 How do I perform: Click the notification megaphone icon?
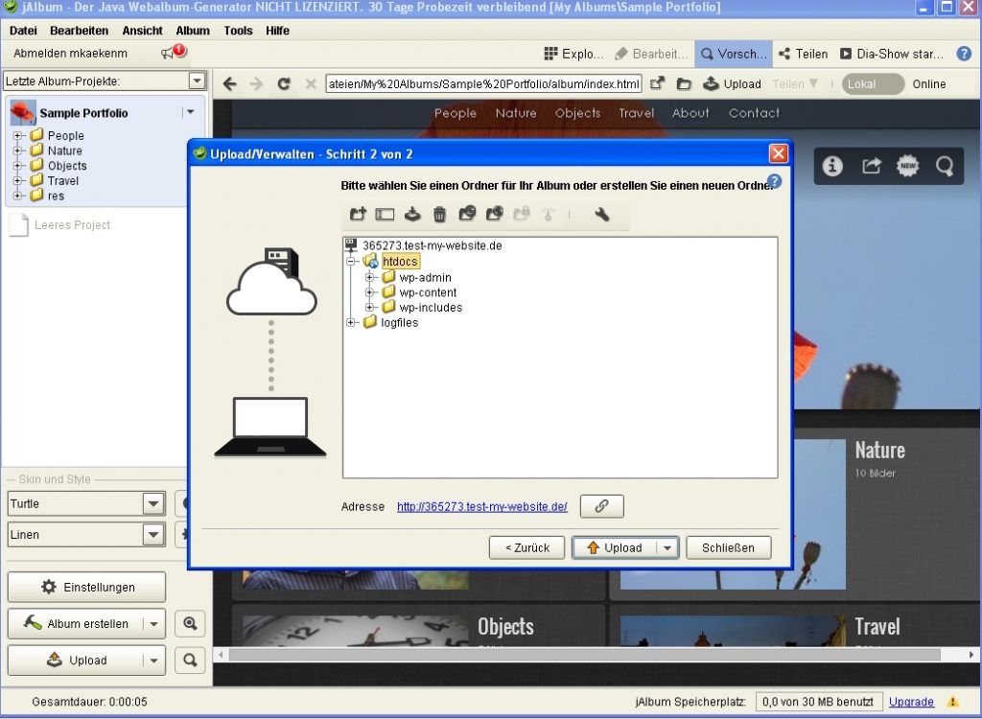(174, 52)
